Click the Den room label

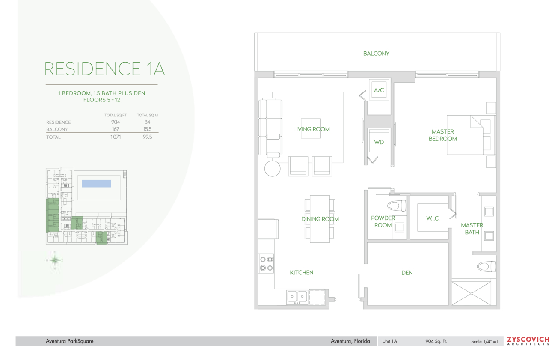tap(407, 273)
